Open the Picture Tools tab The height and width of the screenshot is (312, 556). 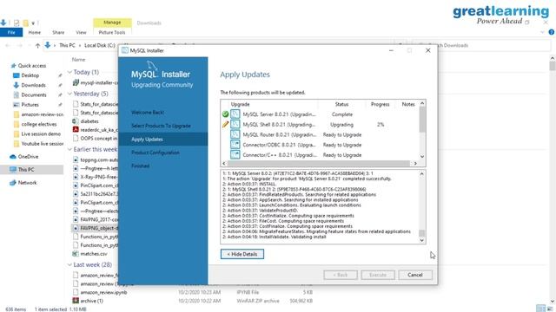(x=112, y=32)
